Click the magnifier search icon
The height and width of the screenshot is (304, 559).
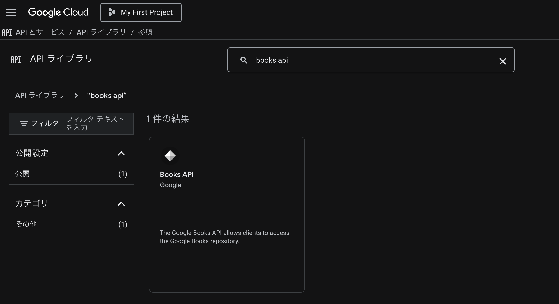click(x=244, y=60)
